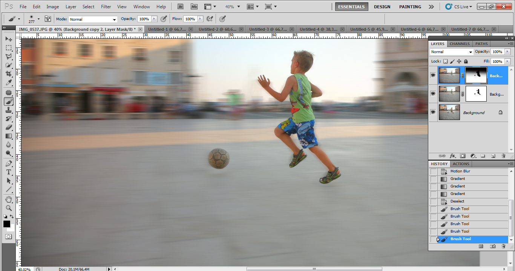
Task: Select the Quick Selection tool
Action: (8, 65)
